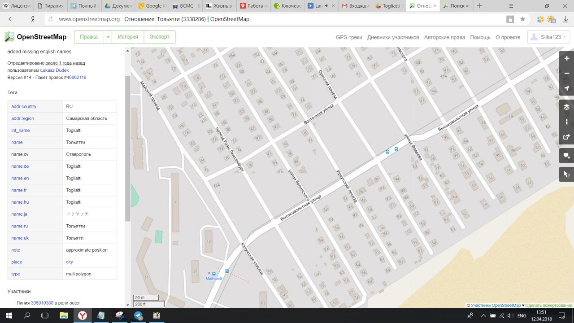
Task: Click the Майский bus stop icon
Action: coord(213,273)
